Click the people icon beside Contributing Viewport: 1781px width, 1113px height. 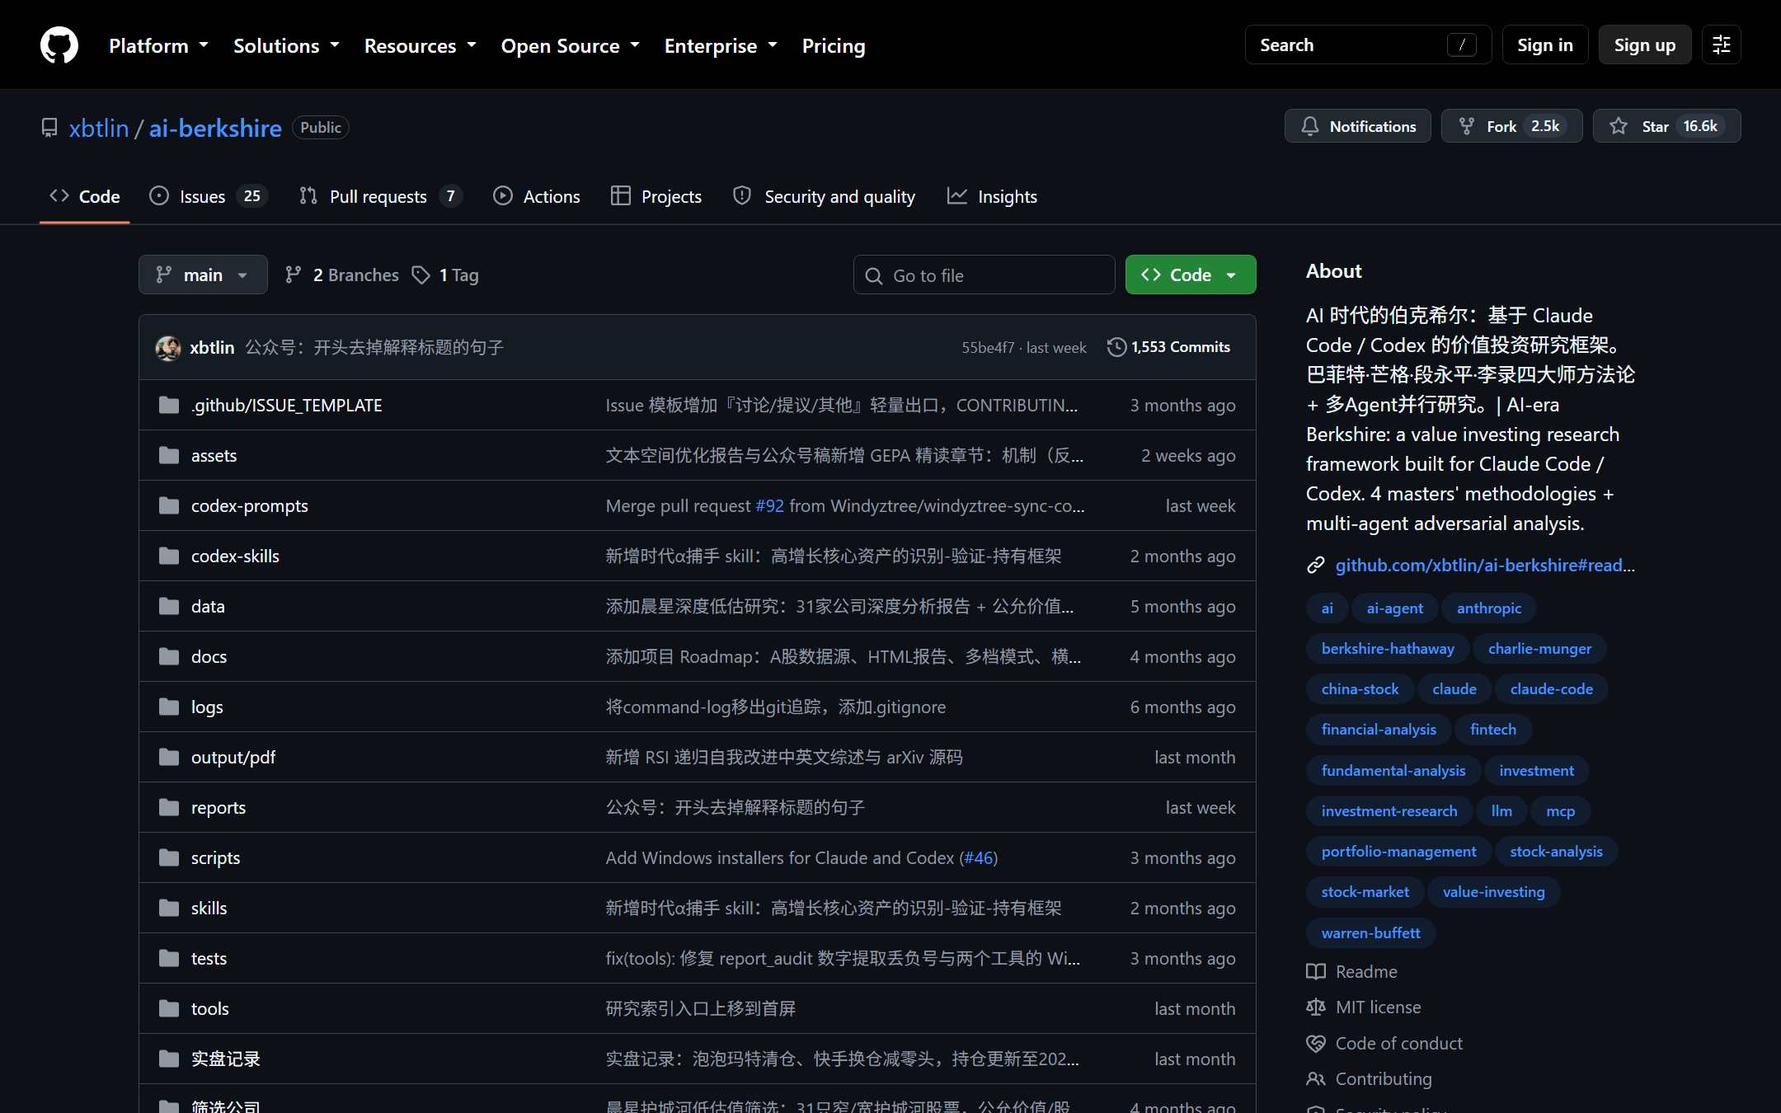tap(1316, 1078)
